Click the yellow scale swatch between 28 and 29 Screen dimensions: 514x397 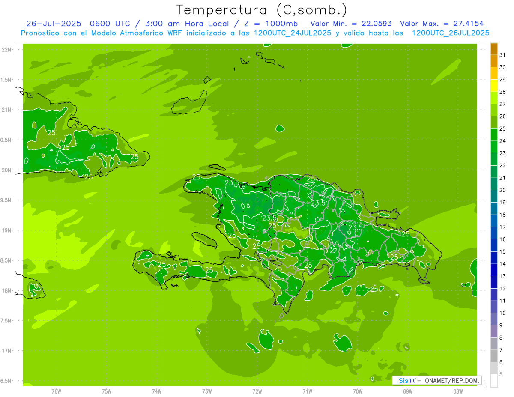(494, 86)
